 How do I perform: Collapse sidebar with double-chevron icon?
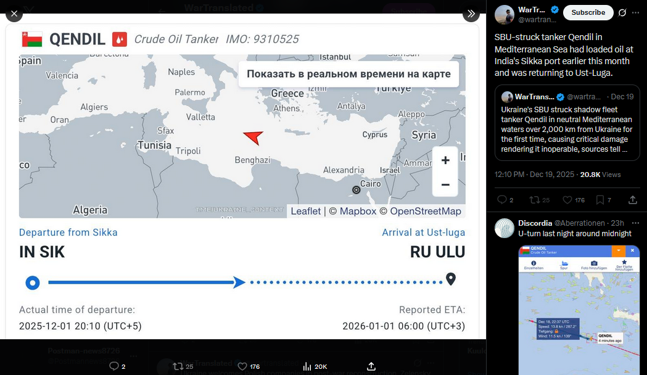click(471, 14)
